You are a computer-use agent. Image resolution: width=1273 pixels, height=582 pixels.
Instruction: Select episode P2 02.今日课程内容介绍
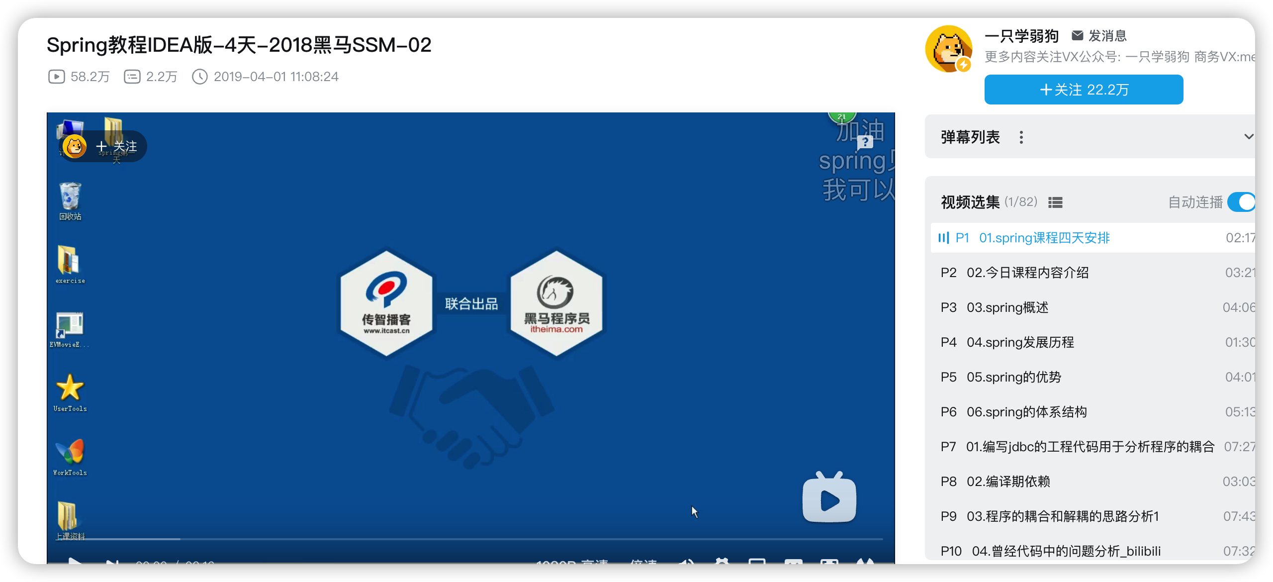pyautogui.click(x=1093, y=273)
